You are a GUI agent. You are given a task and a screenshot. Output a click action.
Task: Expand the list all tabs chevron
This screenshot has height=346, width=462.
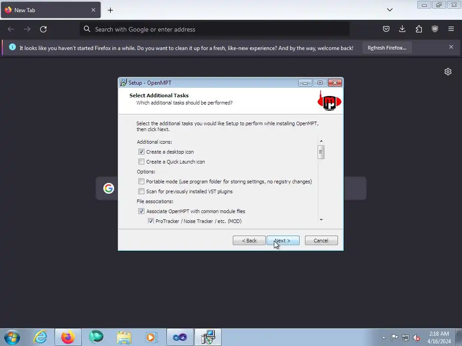pyautogui.click(x=389, y=10)
